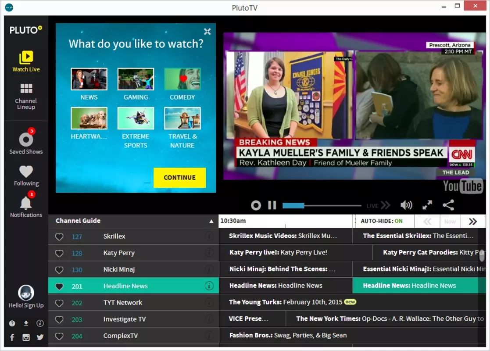Open Skrillex Music Videos program
The height and width of the screenshot is (351, 490).
[286, 236]
